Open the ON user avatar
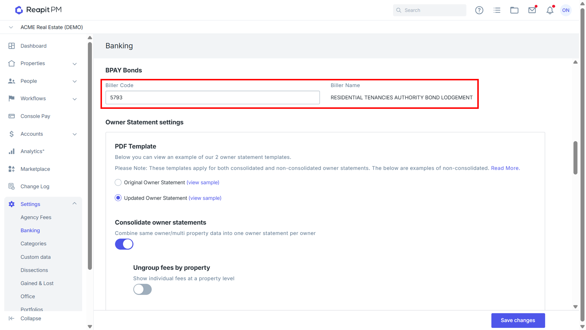 [566, 10]
